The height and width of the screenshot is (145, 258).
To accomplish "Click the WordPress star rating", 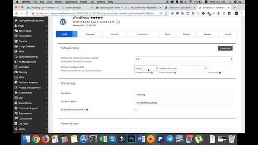I will click(x=97, y=18).
